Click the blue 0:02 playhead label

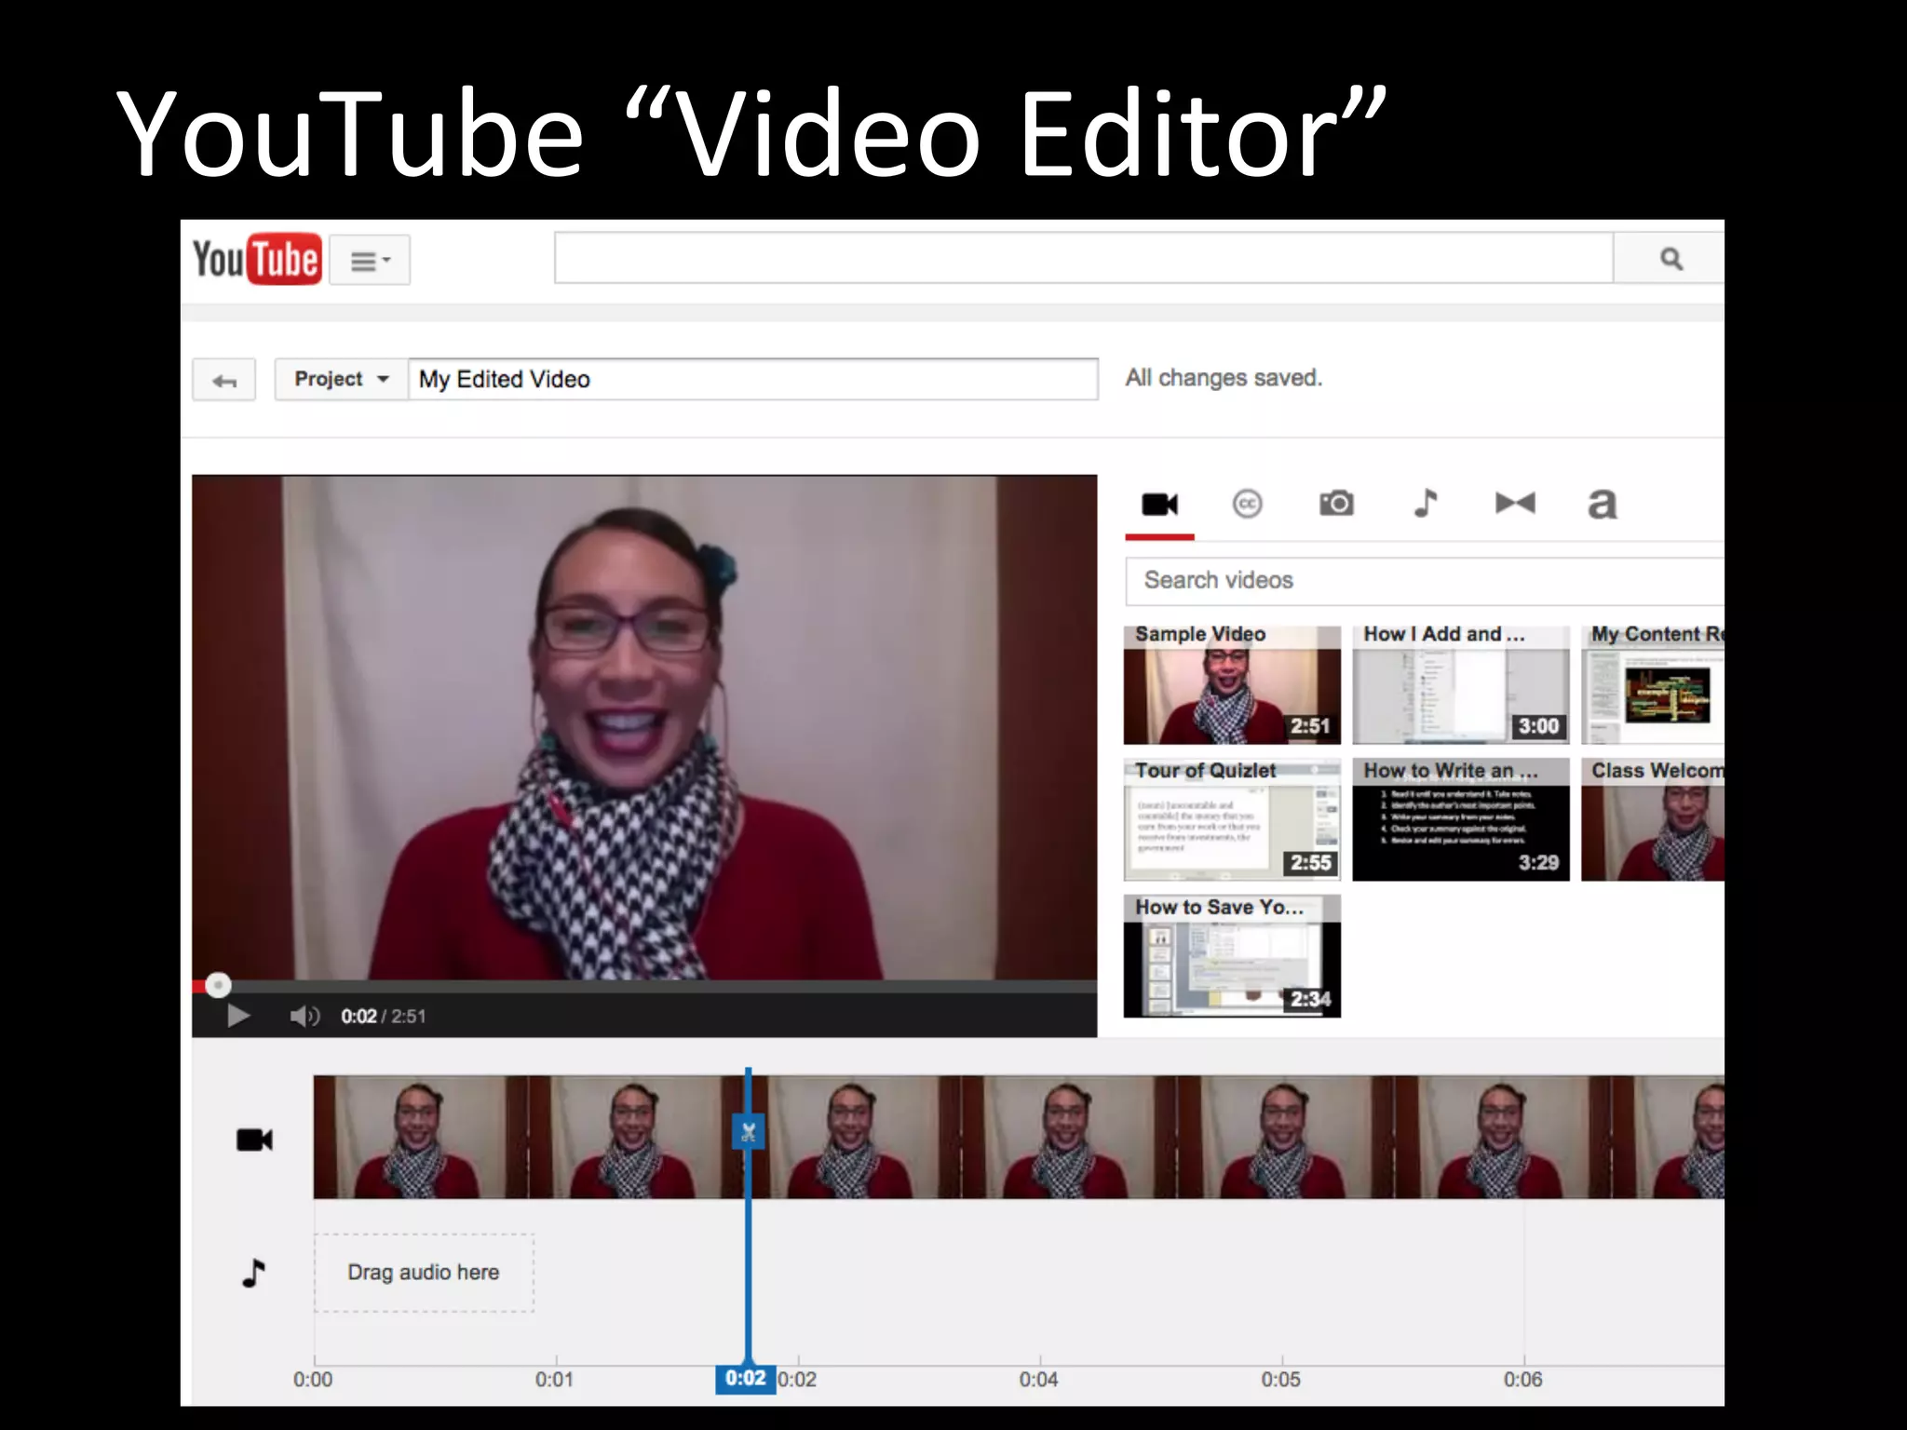tap(745, 1378)
